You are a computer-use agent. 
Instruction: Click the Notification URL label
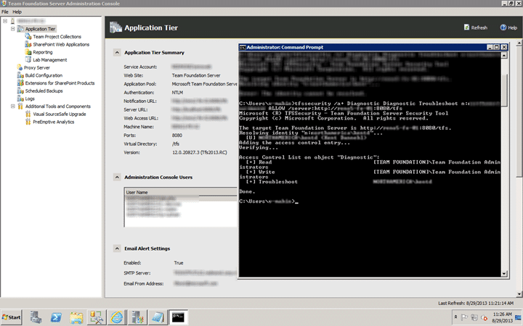click(140, 101)
